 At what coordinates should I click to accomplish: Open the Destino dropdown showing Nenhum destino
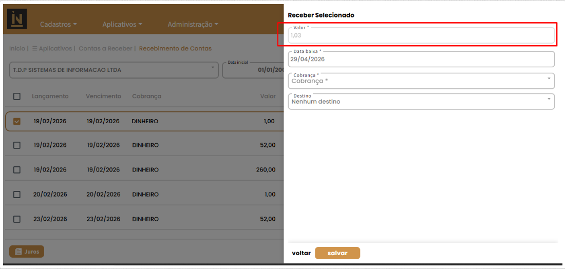click(421, 102)
